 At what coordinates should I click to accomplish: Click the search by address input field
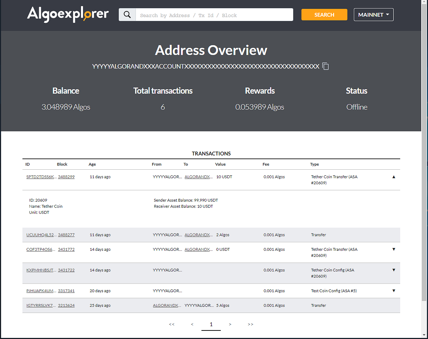click(x=214, y=15)
